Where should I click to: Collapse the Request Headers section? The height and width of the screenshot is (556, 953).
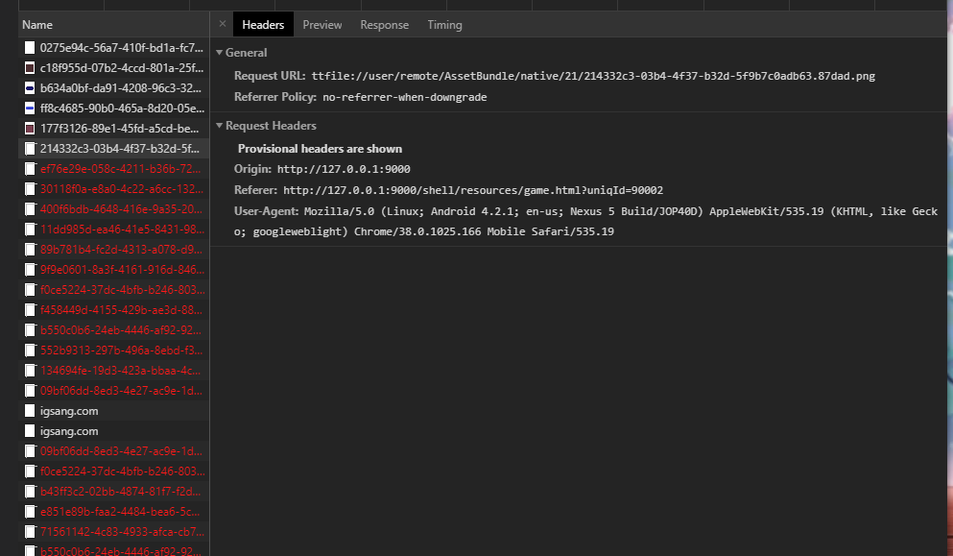[220, 126]
